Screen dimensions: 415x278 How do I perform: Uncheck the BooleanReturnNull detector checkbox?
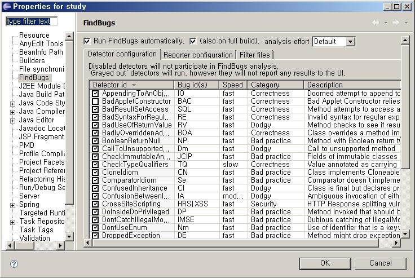pos(95,141)
